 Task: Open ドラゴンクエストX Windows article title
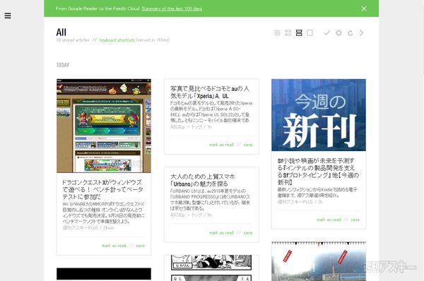point(102,189)
